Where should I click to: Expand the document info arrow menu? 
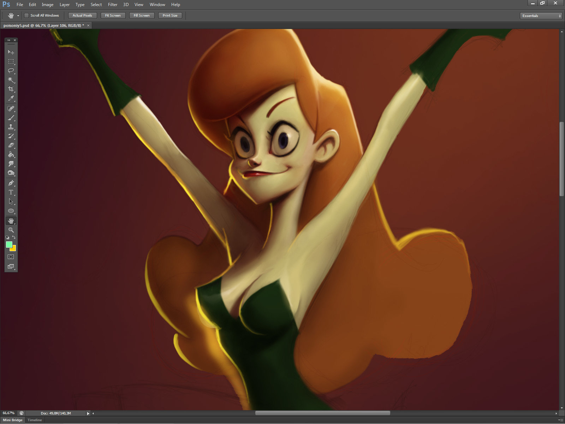click(x=88, y=413)
